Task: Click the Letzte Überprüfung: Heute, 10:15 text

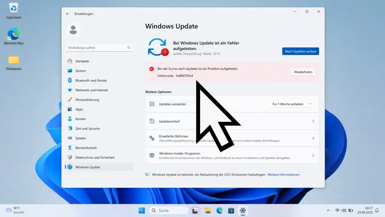Action: click(x=196, y=54)
